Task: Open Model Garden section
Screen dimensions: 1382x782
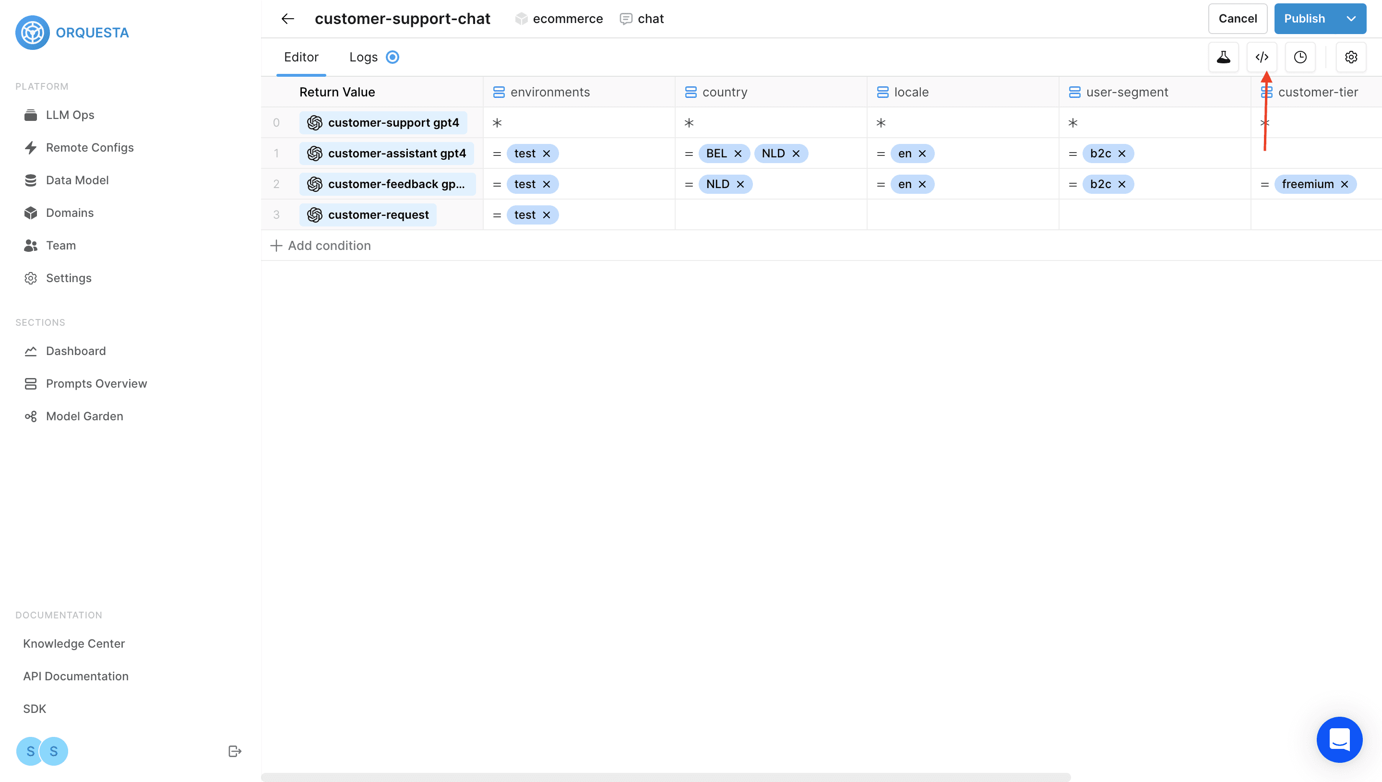Action: (x=84, y=416)
